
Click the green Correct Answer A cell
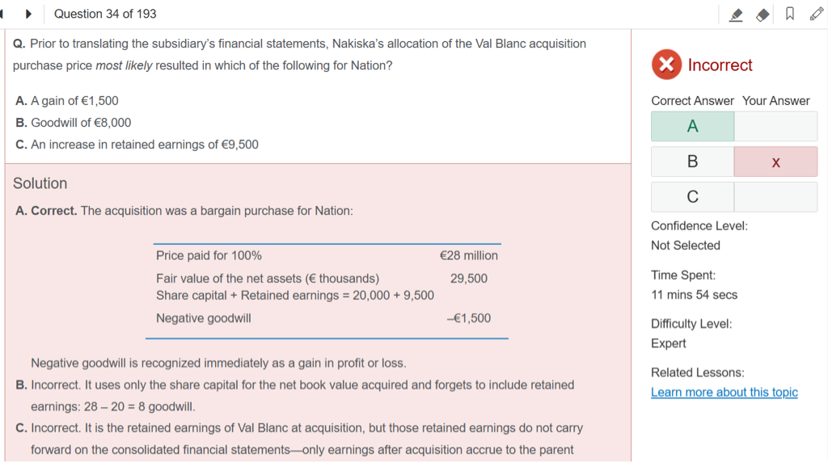[x=692, y=126]
